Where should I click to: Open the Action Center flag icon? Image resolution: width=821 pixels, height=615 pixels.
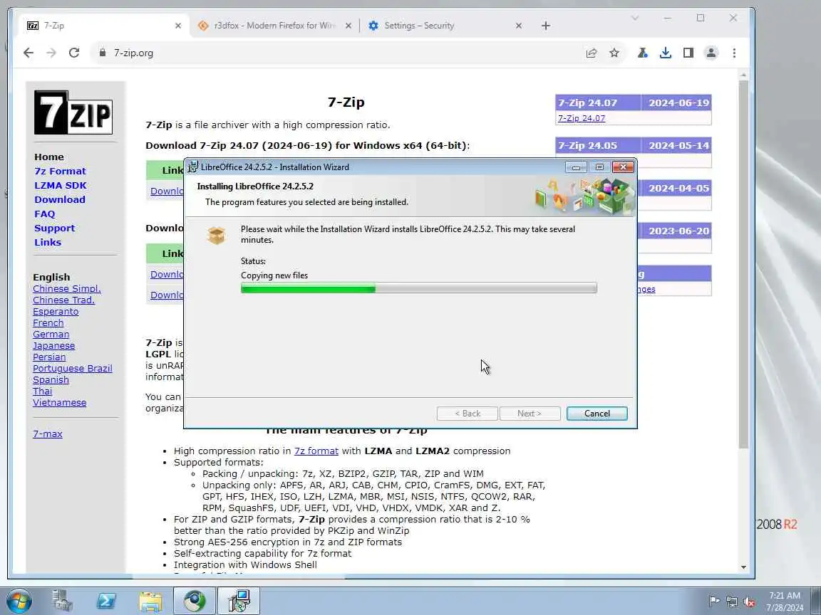713,601
